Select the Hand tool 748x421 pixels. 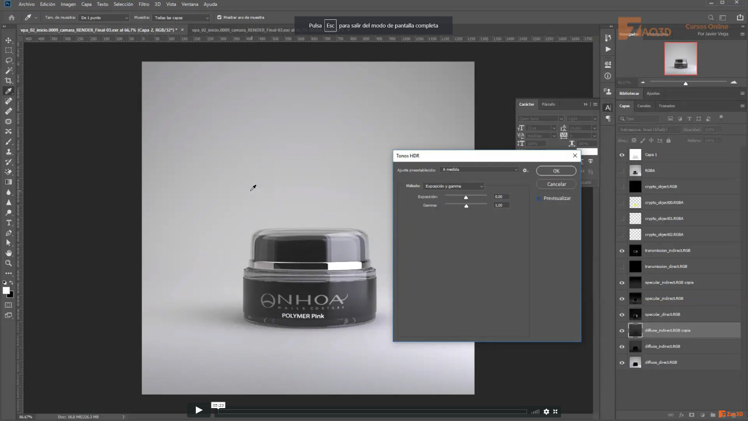(x=9, y=253)
